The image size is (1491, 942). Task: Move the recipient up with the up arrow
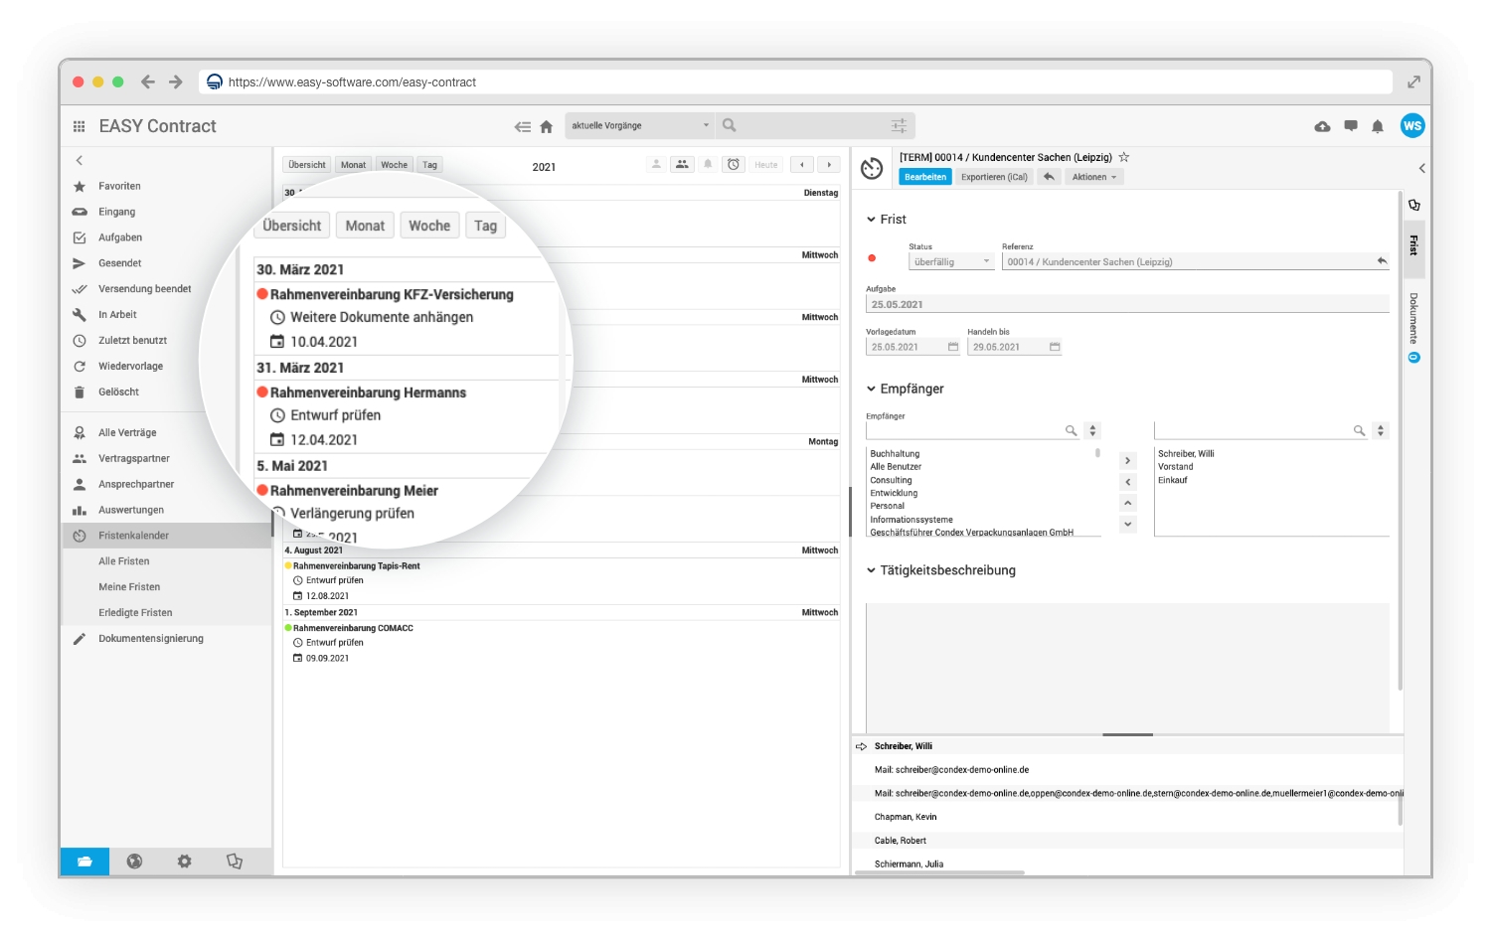pos(1128,504)
